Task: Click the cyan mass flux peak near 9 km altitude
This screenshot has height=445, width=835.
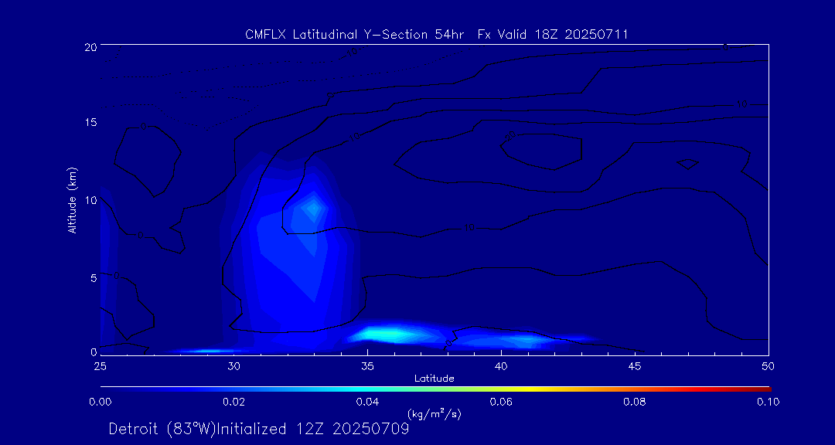Action: tap(313, 208)
